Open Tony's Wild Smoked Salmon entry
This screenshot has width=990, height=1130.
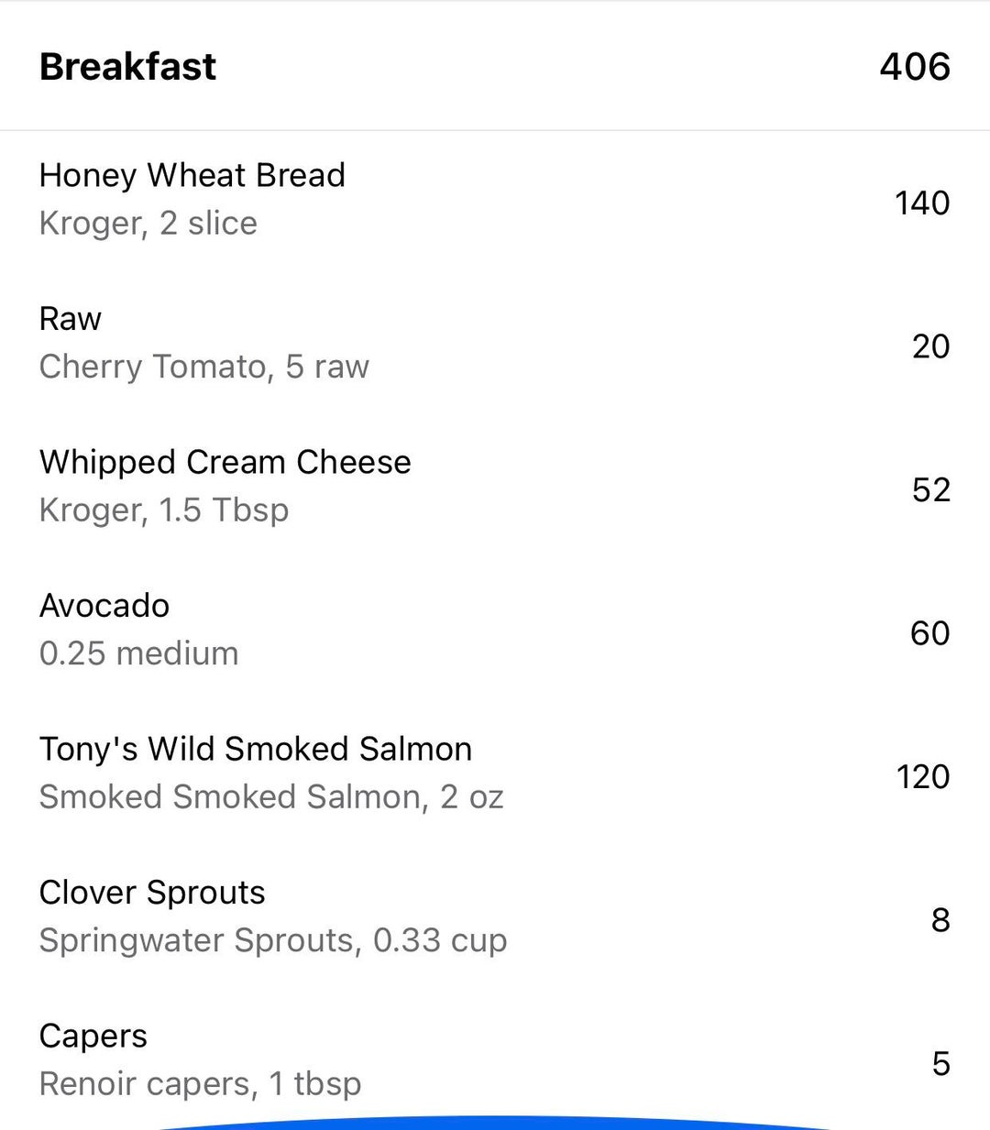pyautogui.click(x=495, y=773)
